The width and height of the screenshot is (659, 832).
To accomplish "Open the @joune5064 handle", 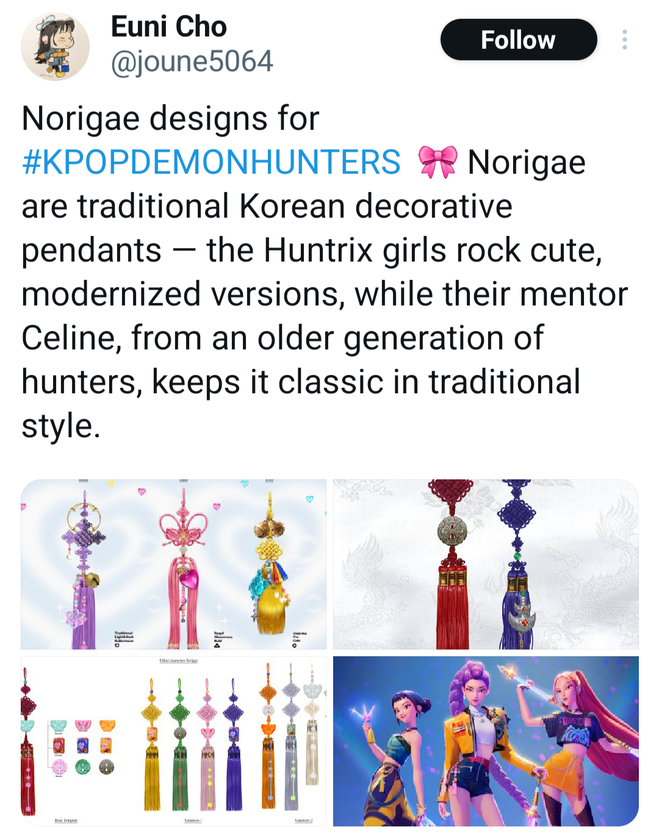I will click(192, 61).
